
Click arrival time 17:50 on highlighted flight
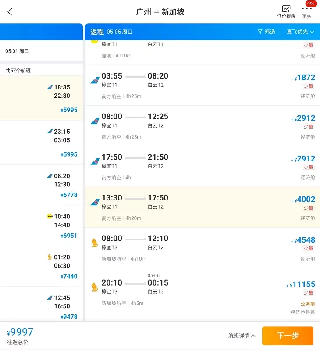[x=158, y=197]
